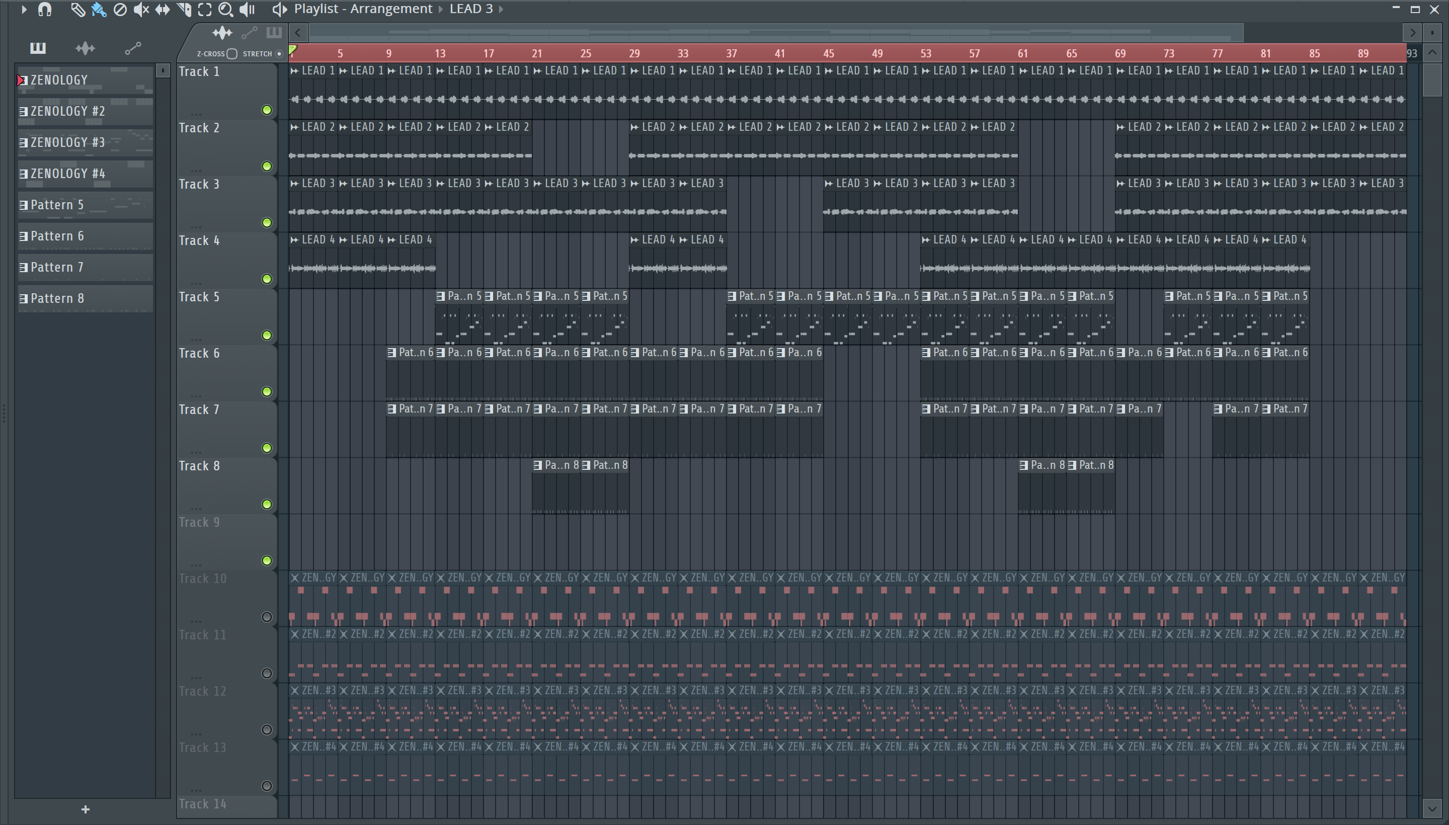1449x825 pixels.
Task: Select the Slip tool
Action: [163, 10]
